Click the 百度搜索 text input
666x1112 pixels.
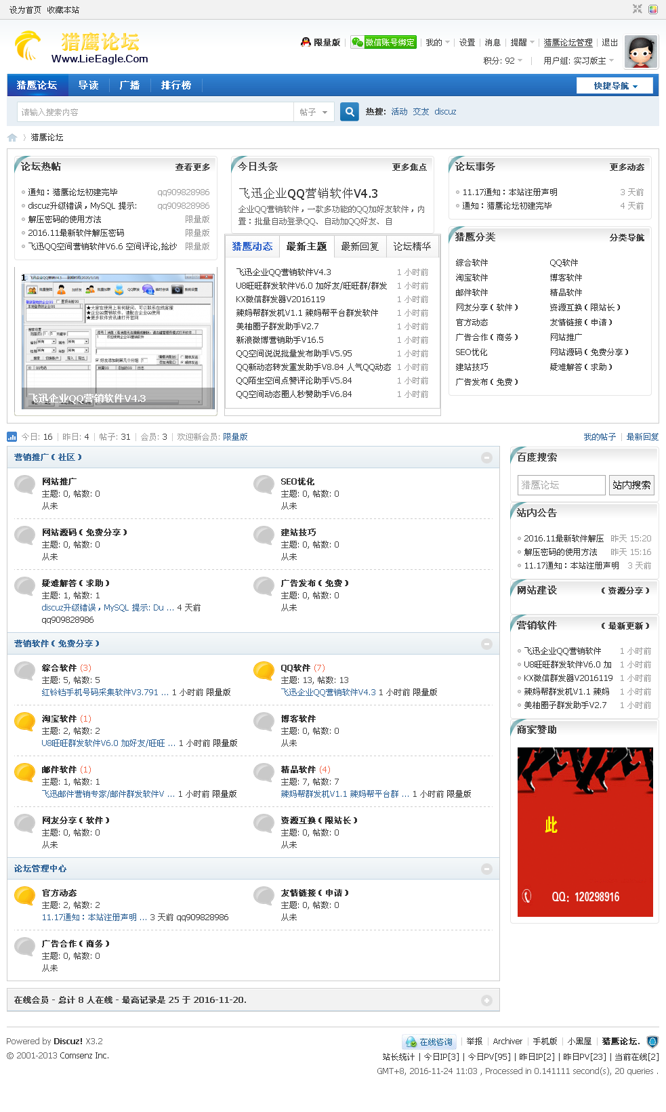(x=561, y=485)
